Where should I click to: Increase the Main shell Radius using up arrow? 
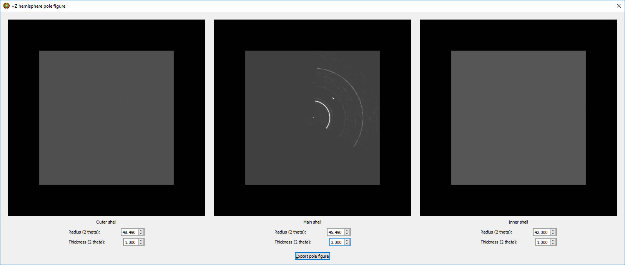347,231
